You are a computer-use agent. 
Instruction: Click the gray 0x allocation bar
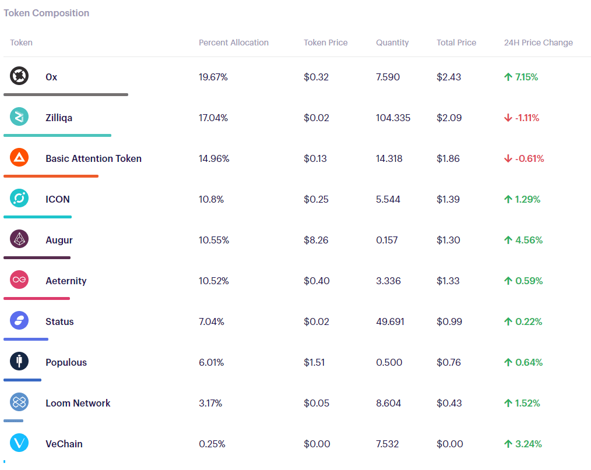point(66,94)
